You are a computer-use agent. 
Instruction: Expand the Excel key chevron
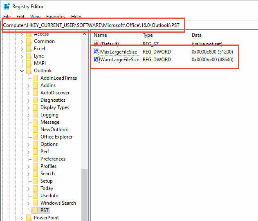coord(22,49)
